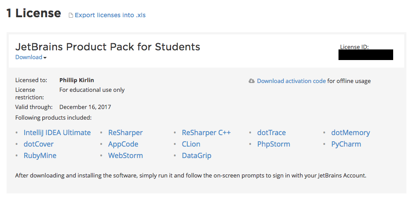
Task: Click the License ID label
Action: click(354, 47)
